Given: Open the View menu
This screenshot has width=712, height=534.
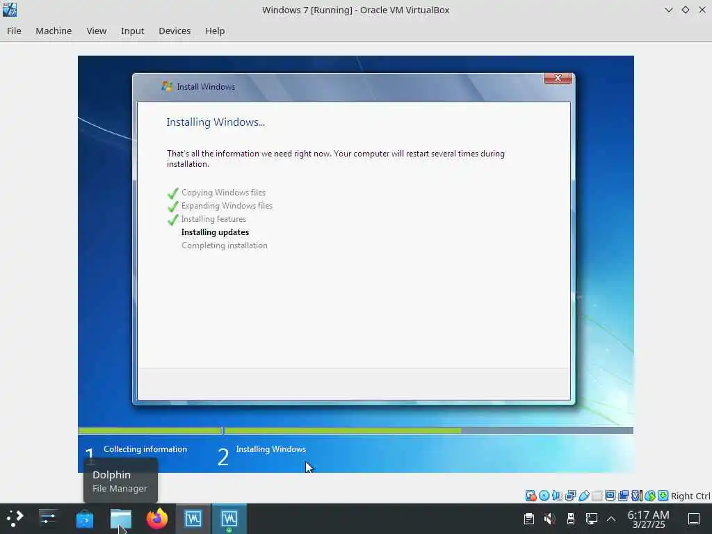Looking at the screenshot, I should (96, 31).
